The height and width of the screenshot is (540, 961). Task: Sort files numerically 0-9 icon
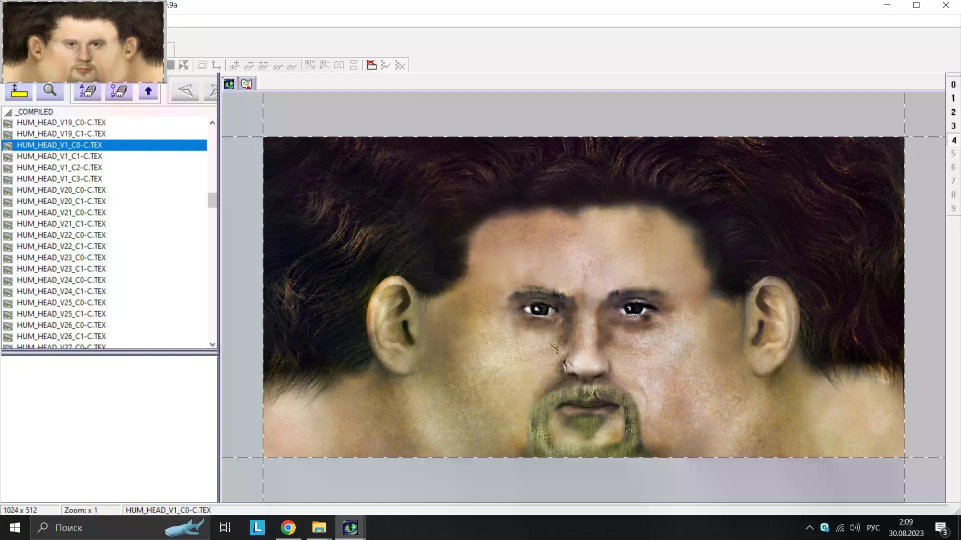(119, 91)
